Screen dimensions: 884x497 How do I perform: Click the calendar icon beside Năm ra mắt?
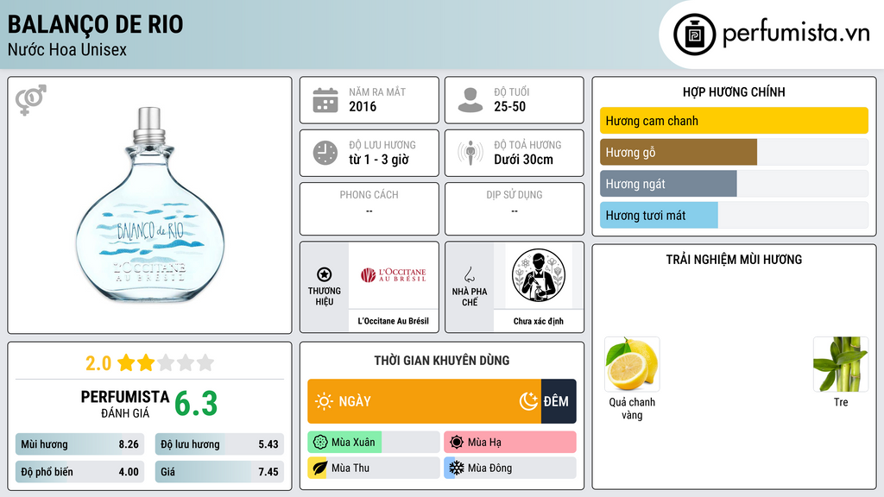(325, 100)
